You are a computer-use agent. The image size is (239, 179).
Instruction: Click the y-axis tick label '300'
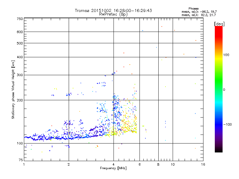[20, 75]
